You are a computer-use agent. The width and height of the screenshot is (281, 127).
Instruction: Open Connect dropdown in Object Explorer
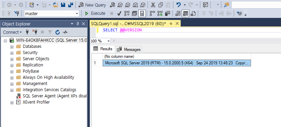pyautogui.click(x=12, y=32)
